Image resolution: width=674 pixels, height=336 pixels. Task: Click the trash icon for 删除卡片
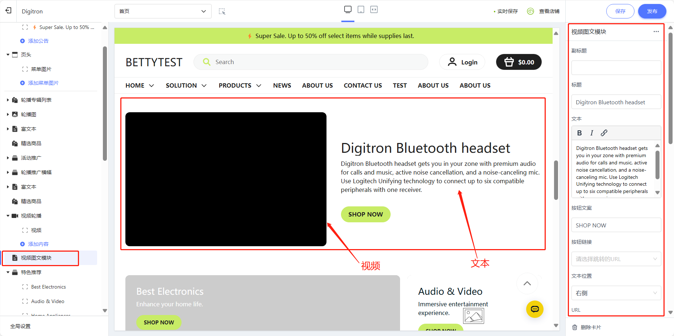point(575,327)
